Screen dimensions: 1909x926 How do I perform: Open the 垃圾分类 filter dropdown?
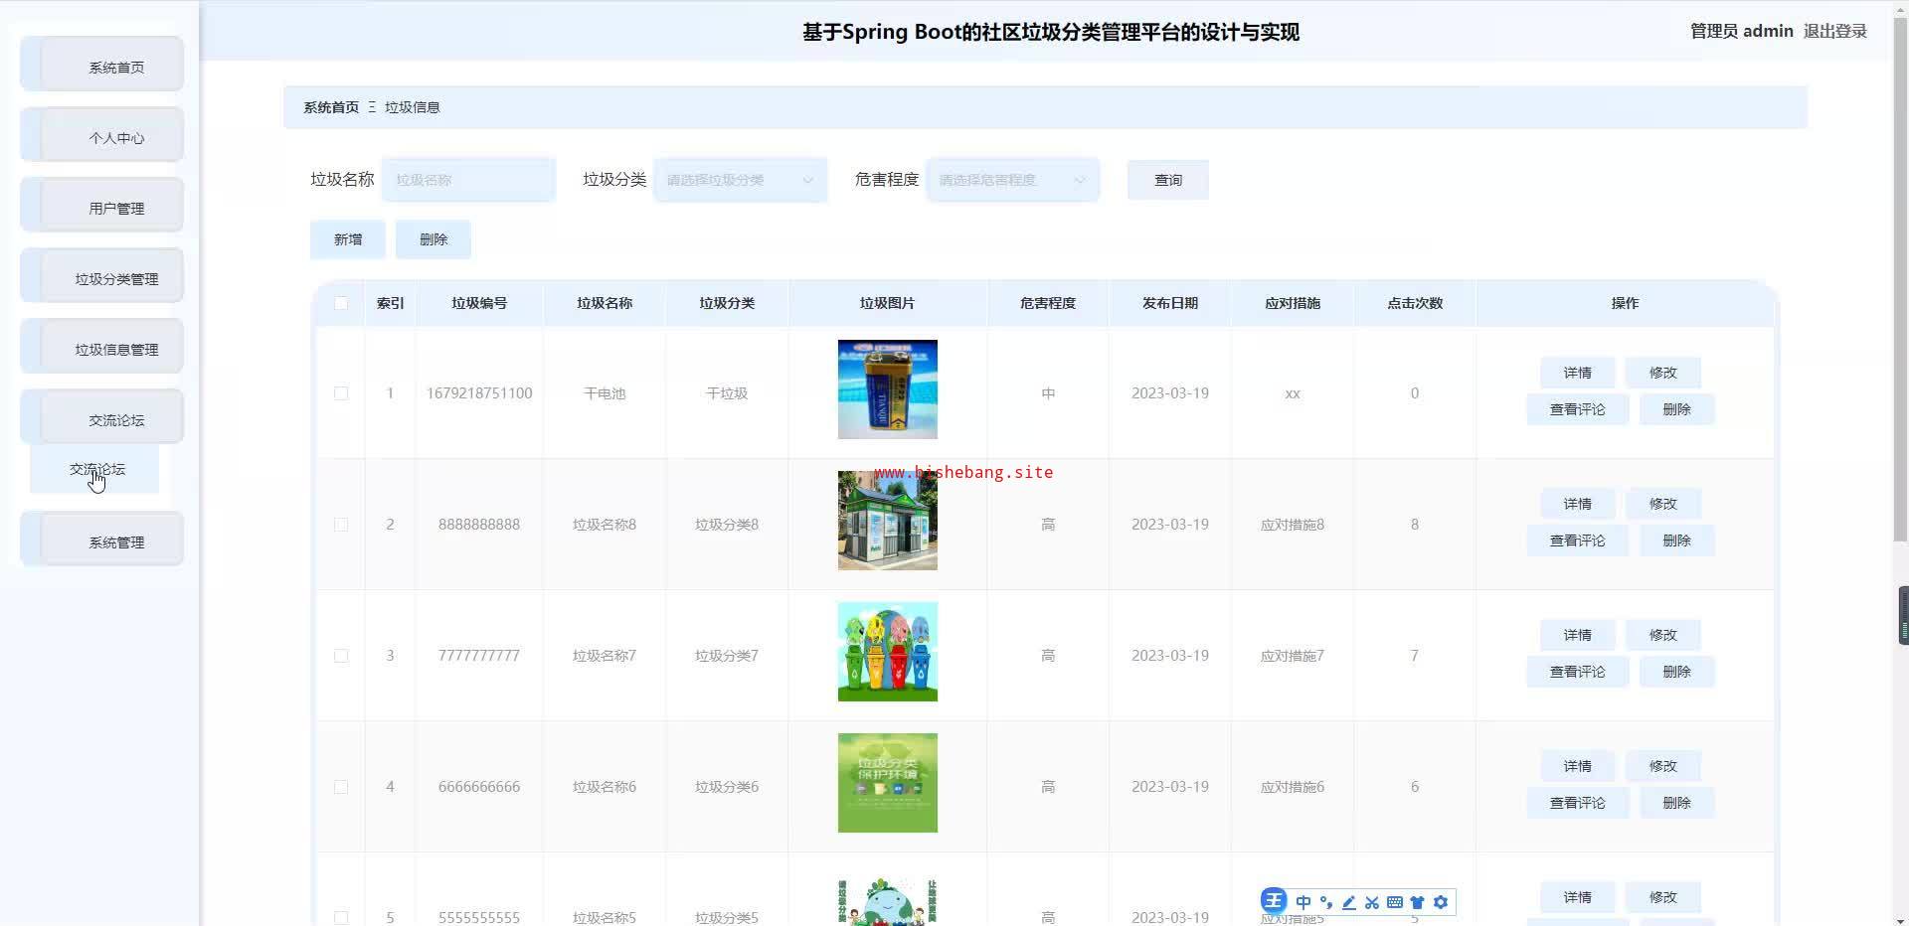(740, 180)
